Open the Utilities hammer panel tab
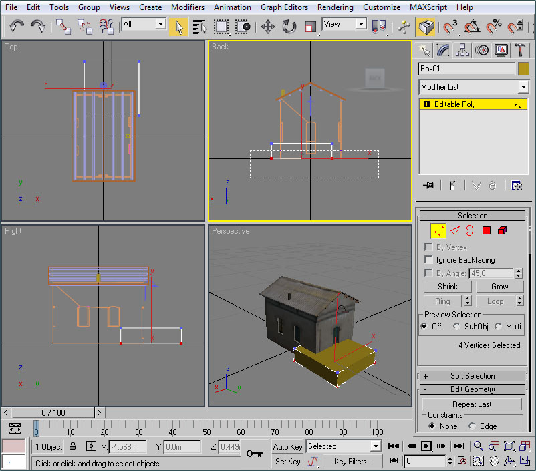 click(519, 50)
